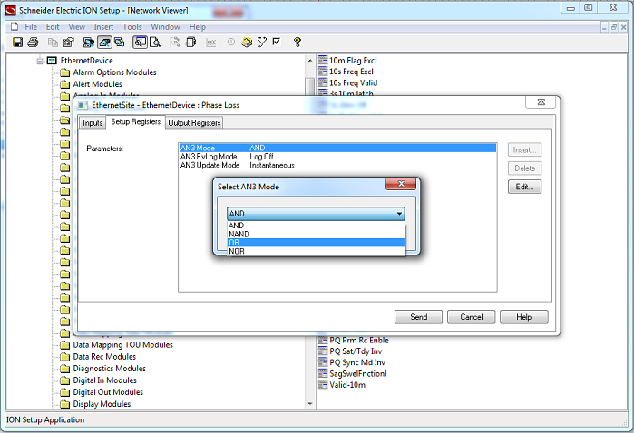Click the grayed-out Copy toolbar icon

coord(53,42)
